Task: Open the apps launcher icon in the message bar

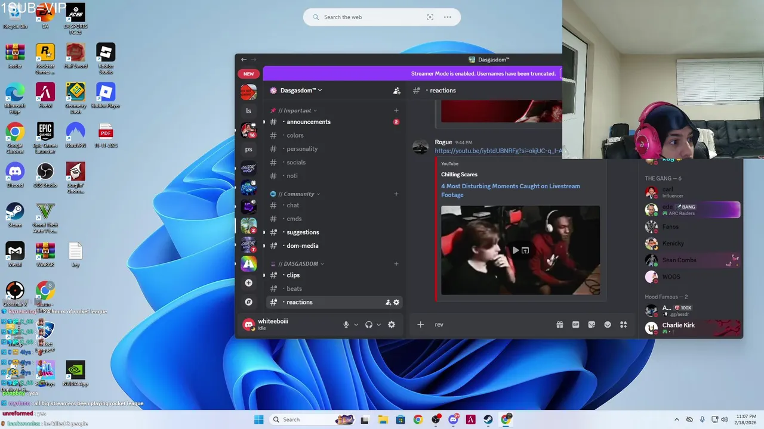Action: click(624, 325)
